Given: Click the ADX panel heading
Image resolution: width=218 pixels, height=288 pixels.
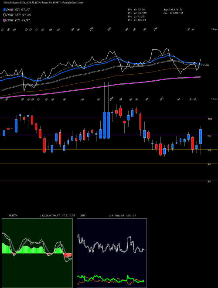Looking at the screenshot, I should 83,216.
